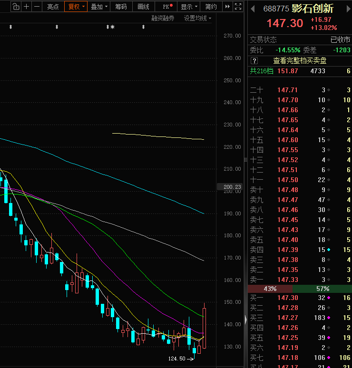
Task: Click the gray diamond in 十一 row
Action: [329, 180]
